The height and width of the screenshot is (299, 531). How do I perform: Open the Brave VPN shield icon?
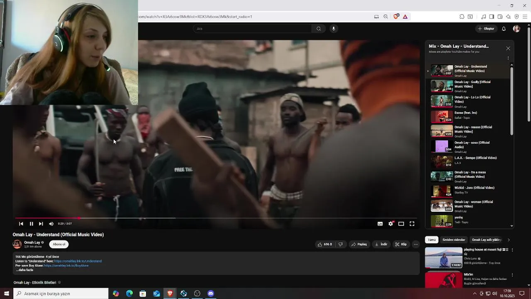[516, 17]
